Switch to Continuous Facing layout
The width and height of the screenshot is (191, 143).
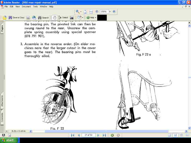181,135
